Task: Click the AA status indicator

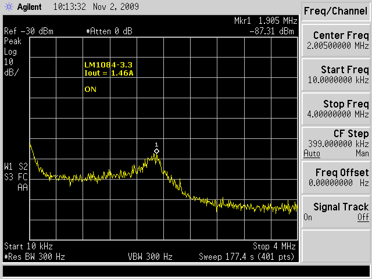Action: [x=23, y=188]
